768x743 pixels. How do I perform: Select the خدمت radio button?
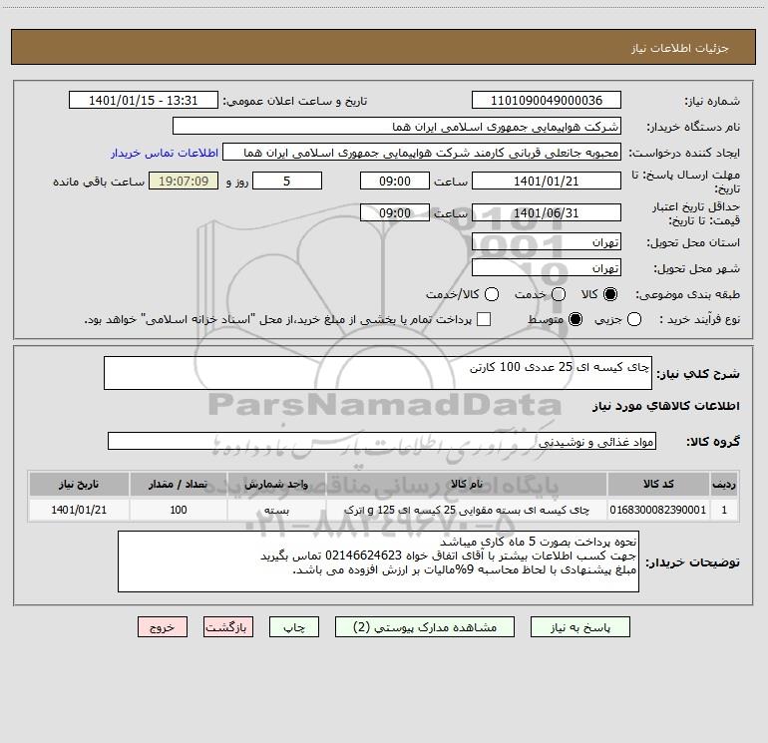click(x=559, y=294)
